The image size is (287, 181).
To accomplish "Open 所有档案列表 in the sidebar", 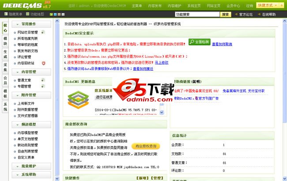I will coord(27,39).
